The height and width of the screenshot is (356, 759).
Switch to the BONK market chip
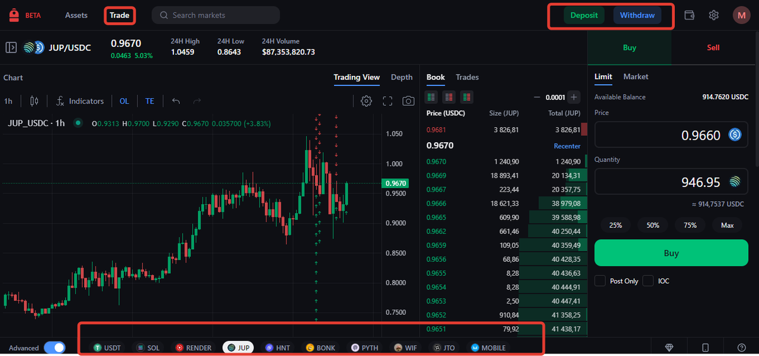point(321,348)
